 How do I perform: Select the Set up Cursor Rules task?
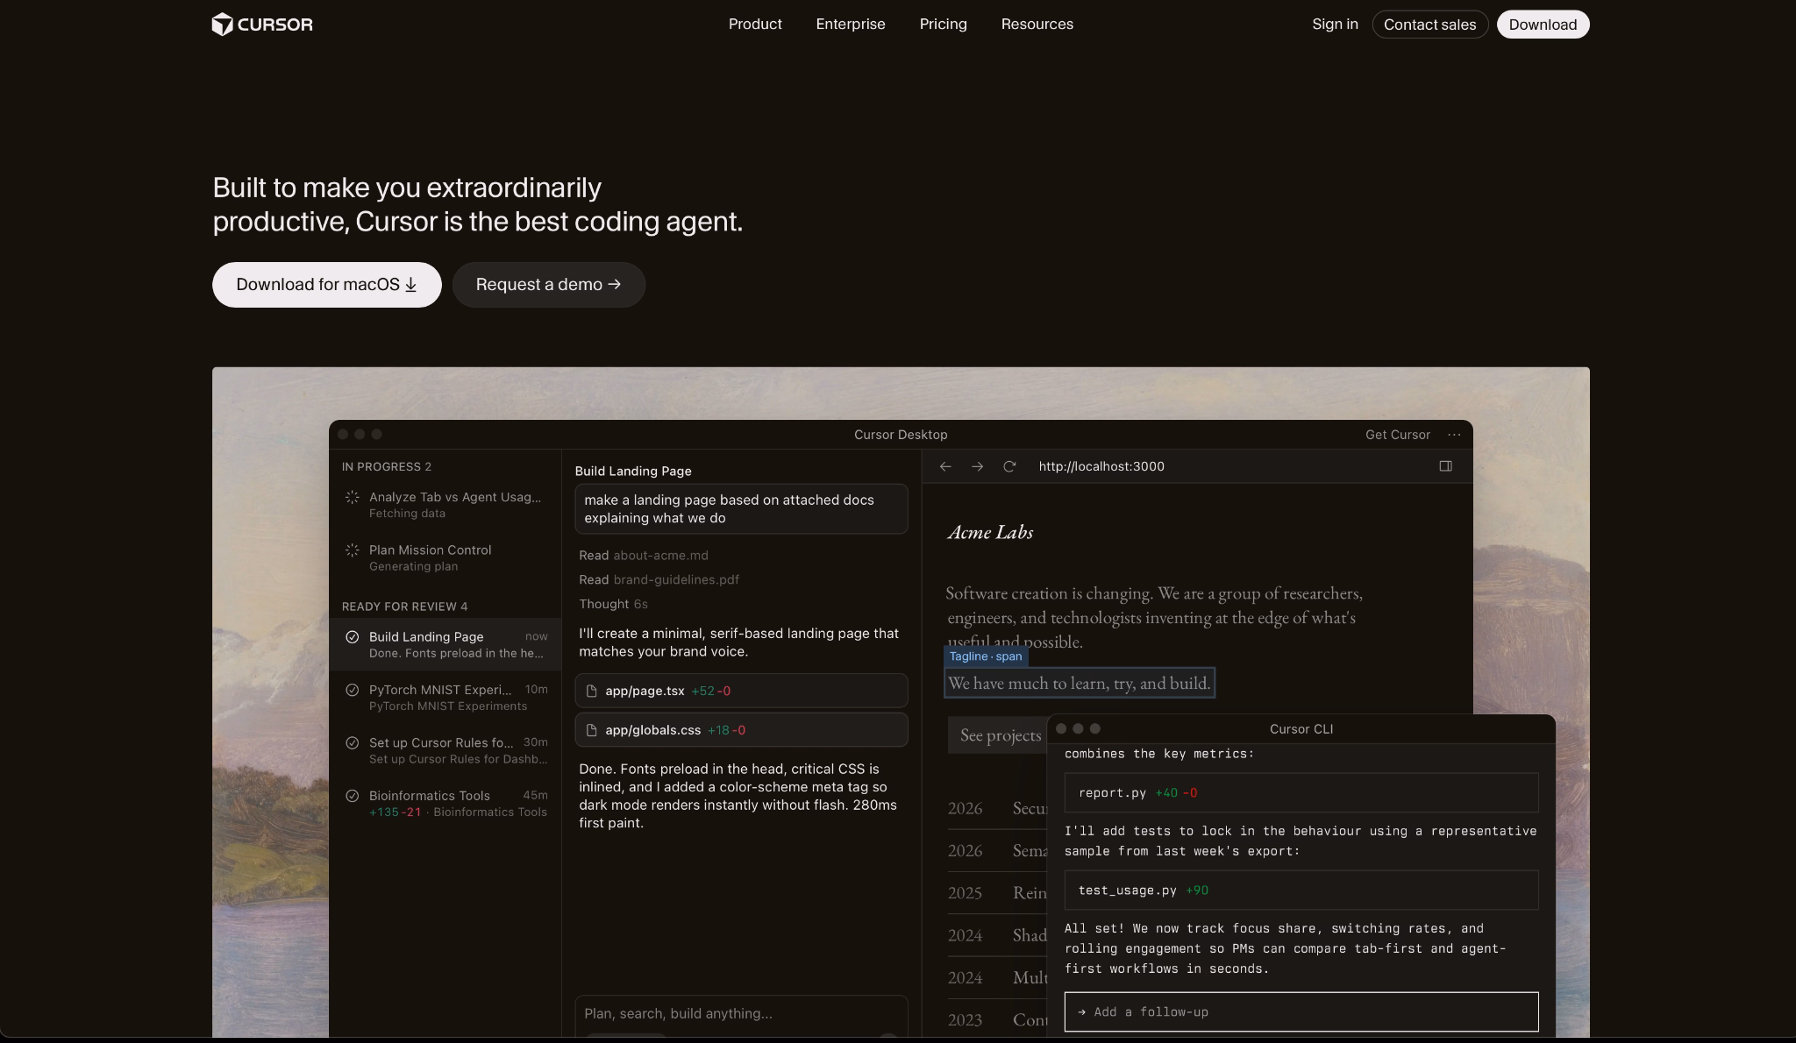click(x=445, y=750)
